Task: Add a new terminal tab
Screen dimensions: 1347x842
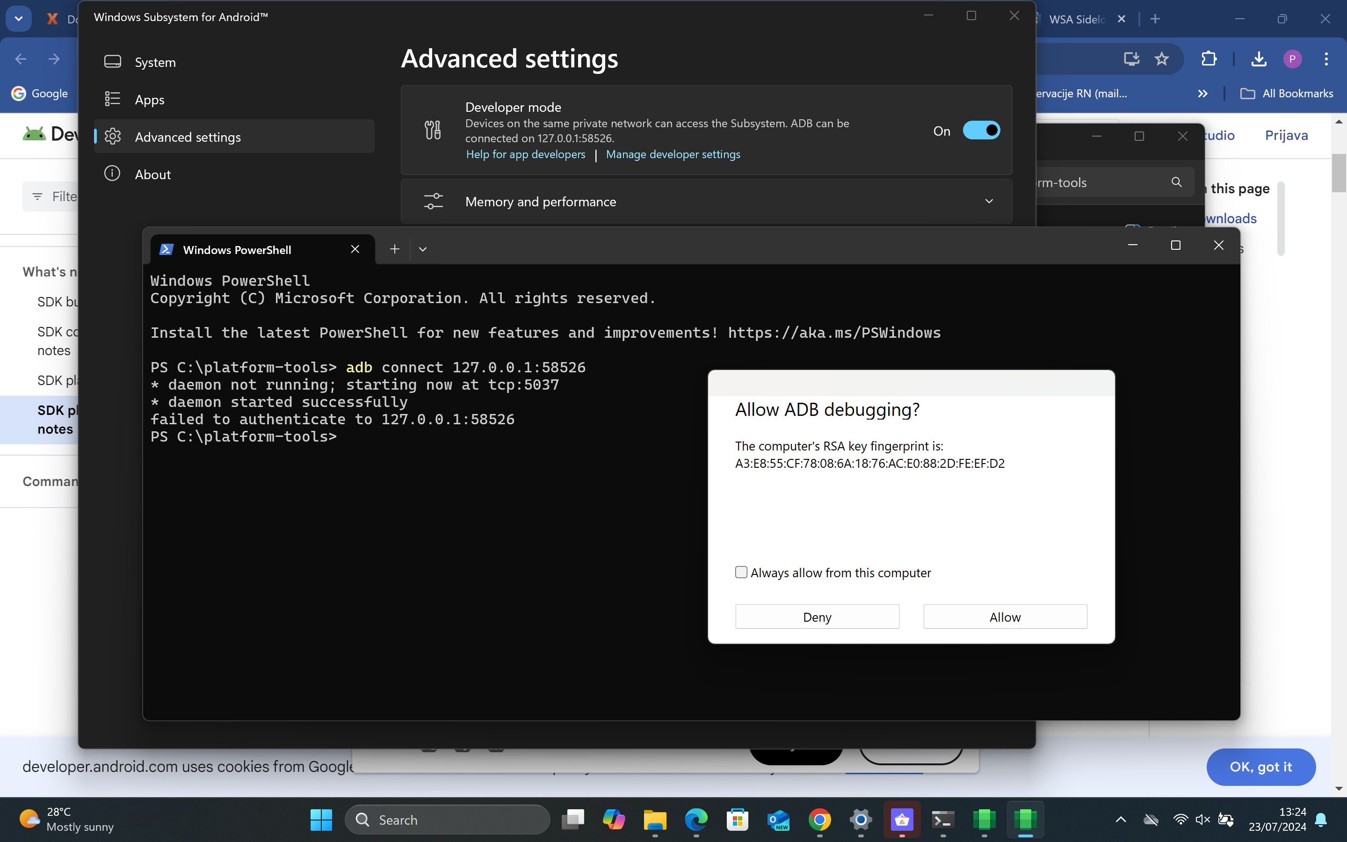Action: coord(394,249)
